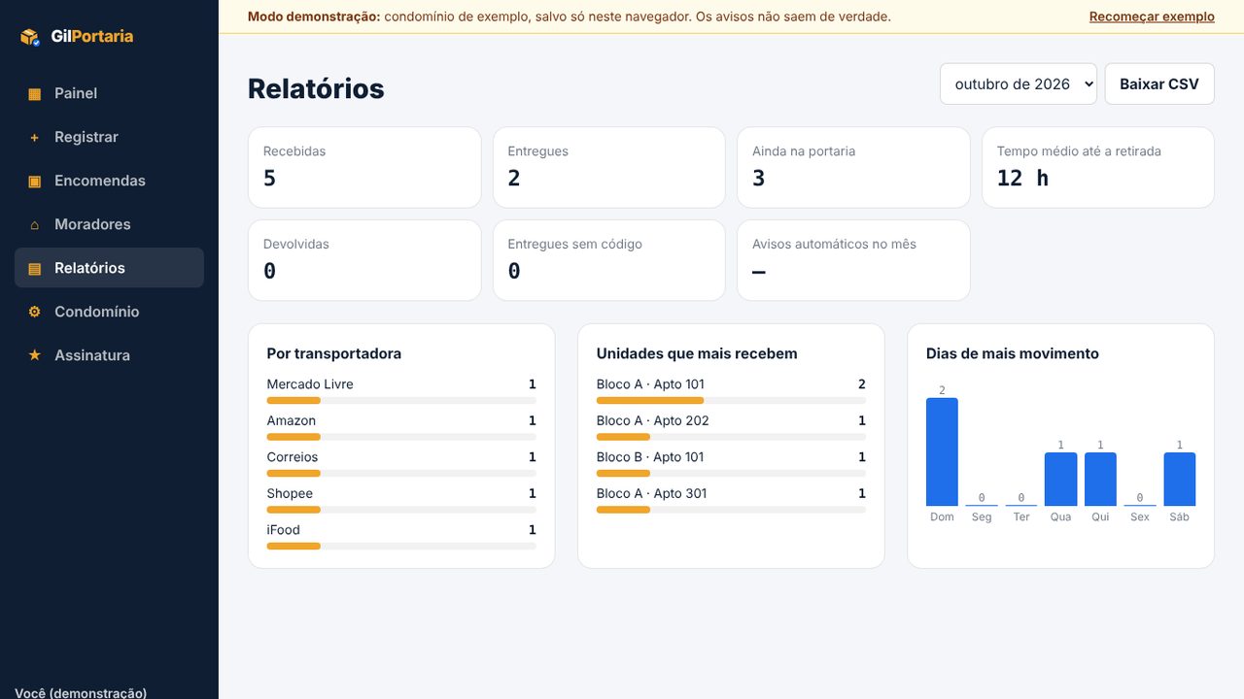The image size is (1244, 699).
Task: Click the plus icon beside Registrar
Action: [35, 138]
